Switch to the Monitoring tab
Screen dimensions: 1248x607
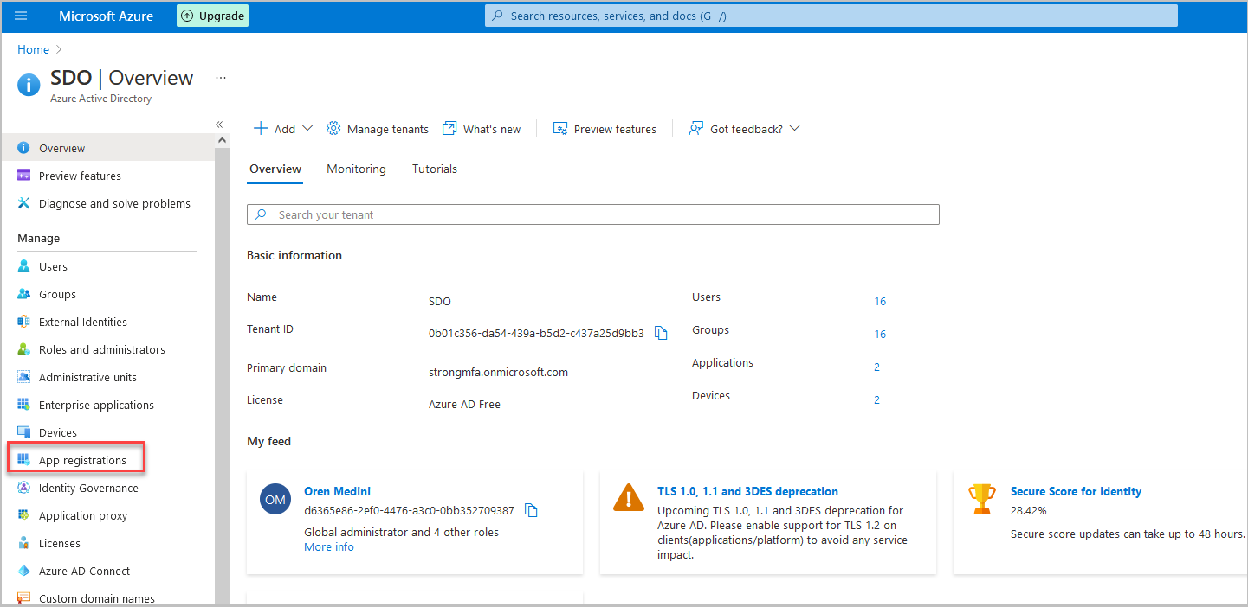[x=356, y=169]
